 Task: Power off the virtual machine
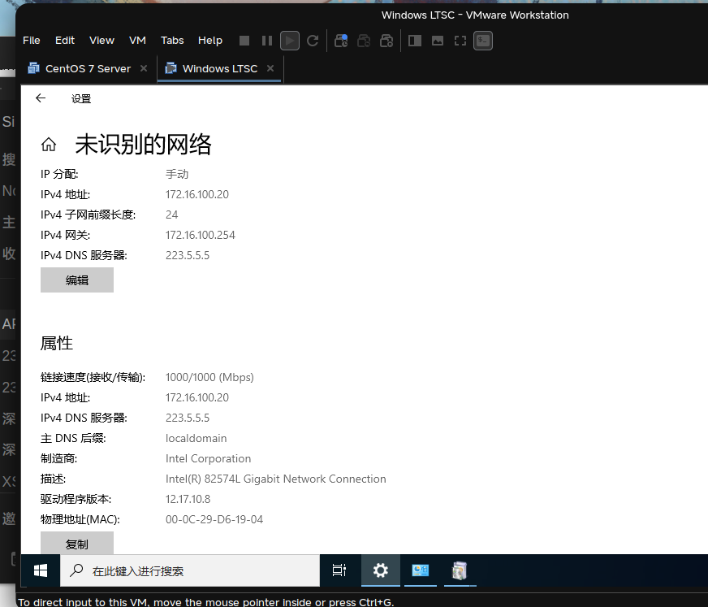(x=244, y=40)
